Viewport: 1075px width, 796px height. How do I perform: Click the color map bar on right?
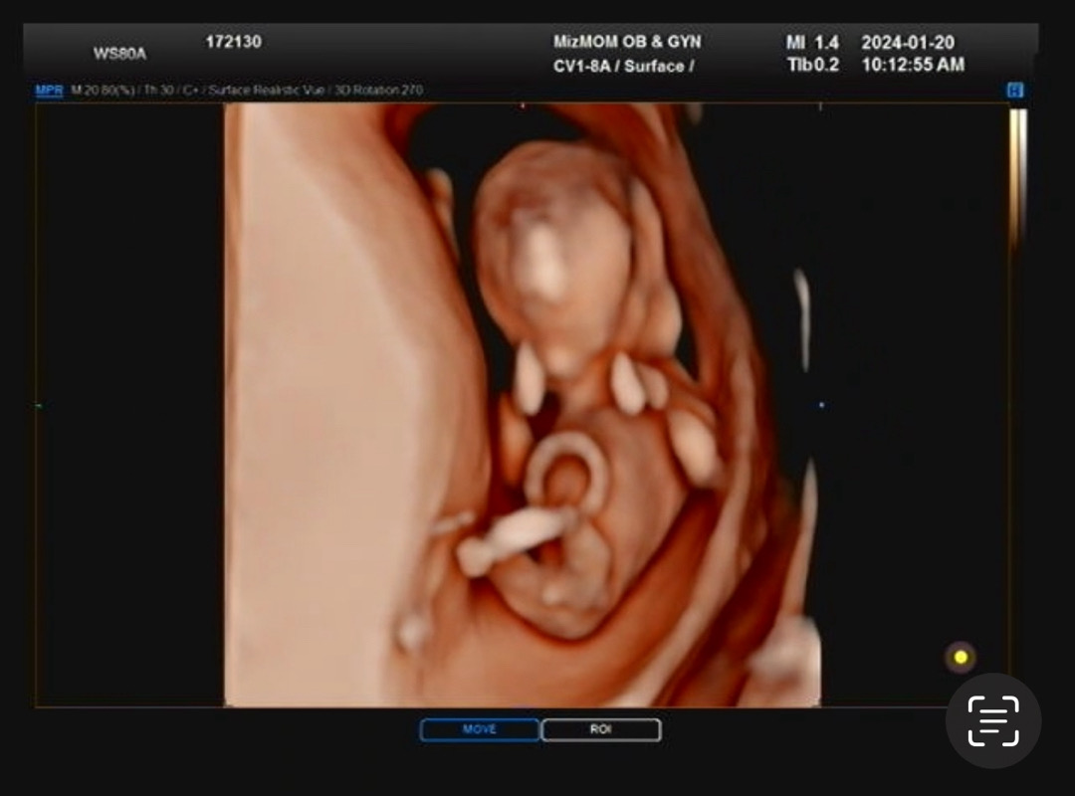(x=1016, y=179)
